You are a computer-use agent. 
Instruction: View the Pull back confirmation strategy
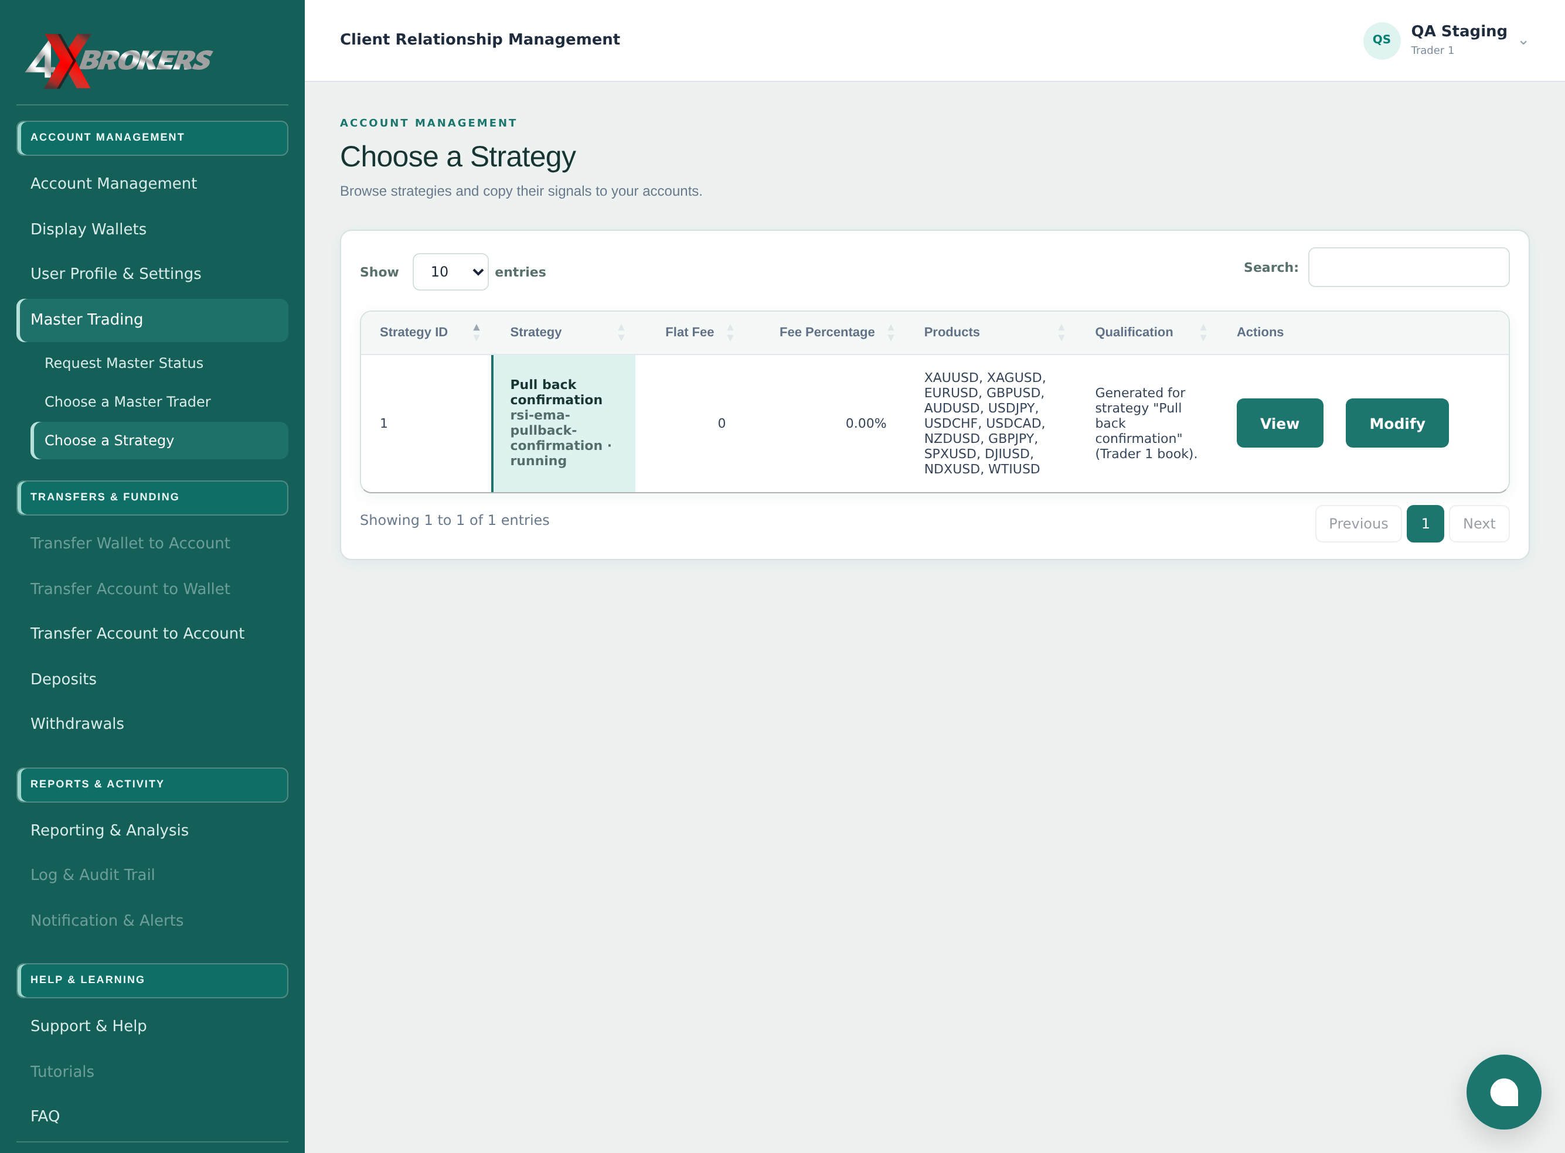[x=1280, y=423]
